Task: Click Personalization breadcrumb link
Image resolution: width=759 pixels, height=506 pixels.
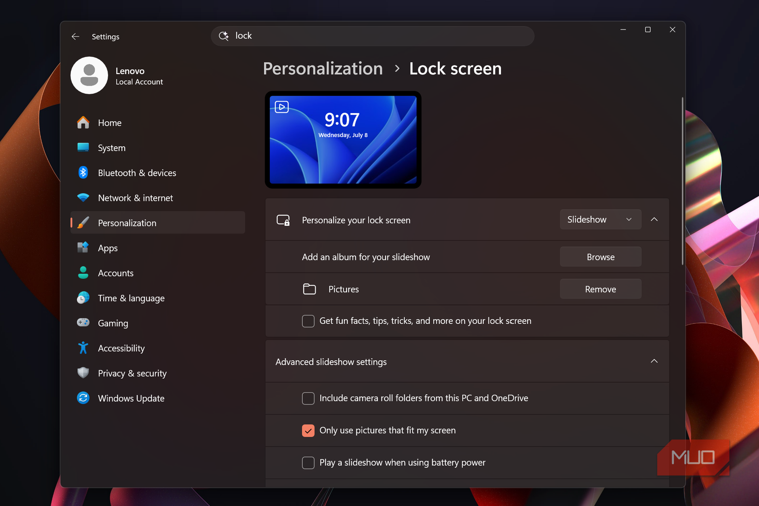Action: [322, 69]
